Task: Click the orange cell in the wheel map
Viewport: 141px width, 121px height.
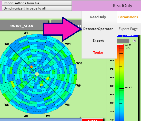Action: (32, 67)
